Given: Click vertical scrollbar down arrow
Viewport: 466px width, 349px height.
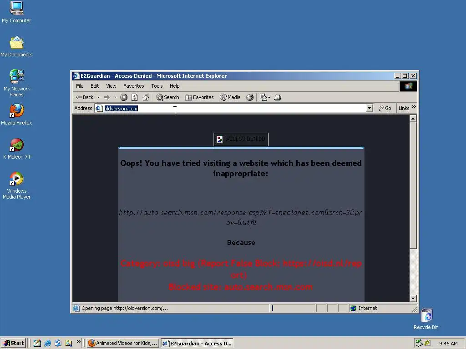Looking at the screenshot, I should [413, 299].
